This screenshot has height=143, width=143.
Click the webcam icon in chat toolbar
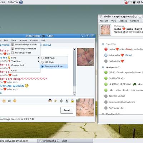tap(67, 101)
